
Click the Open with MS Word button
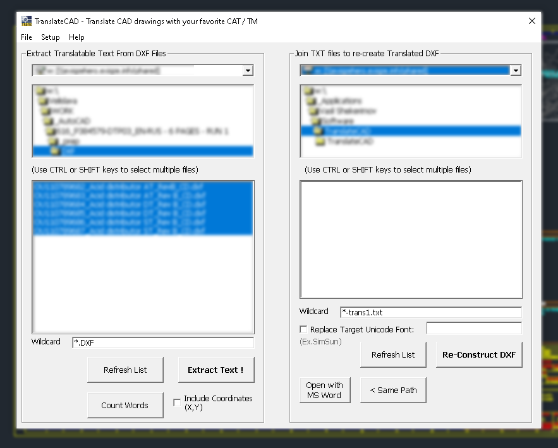324,390
